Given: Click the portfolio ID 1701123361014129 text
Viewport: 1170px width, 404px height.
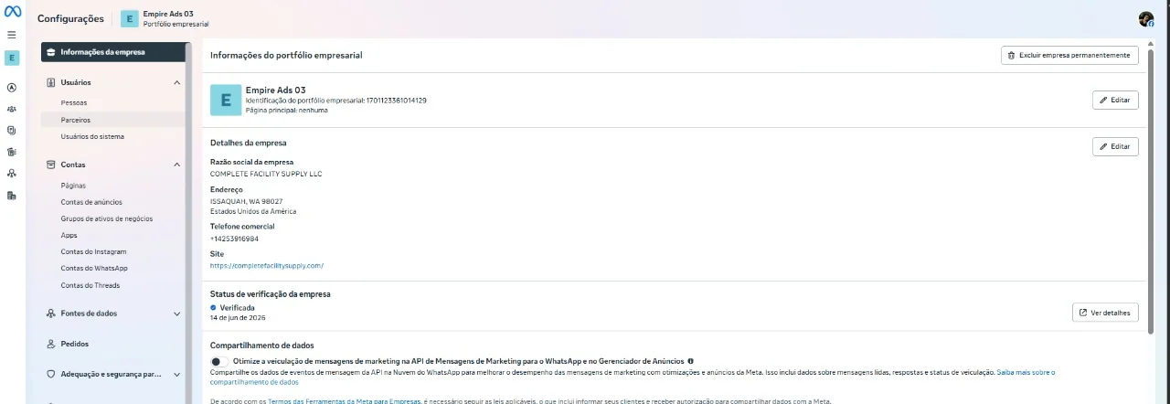Looking at the screenshot, I should click(396, 100).
